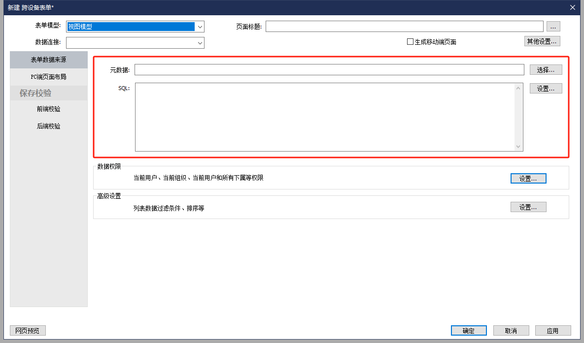Click the SQL scrollbar down arrow
Image resolution: width=584 pixels, height=343 pixels.
(518, 146)
